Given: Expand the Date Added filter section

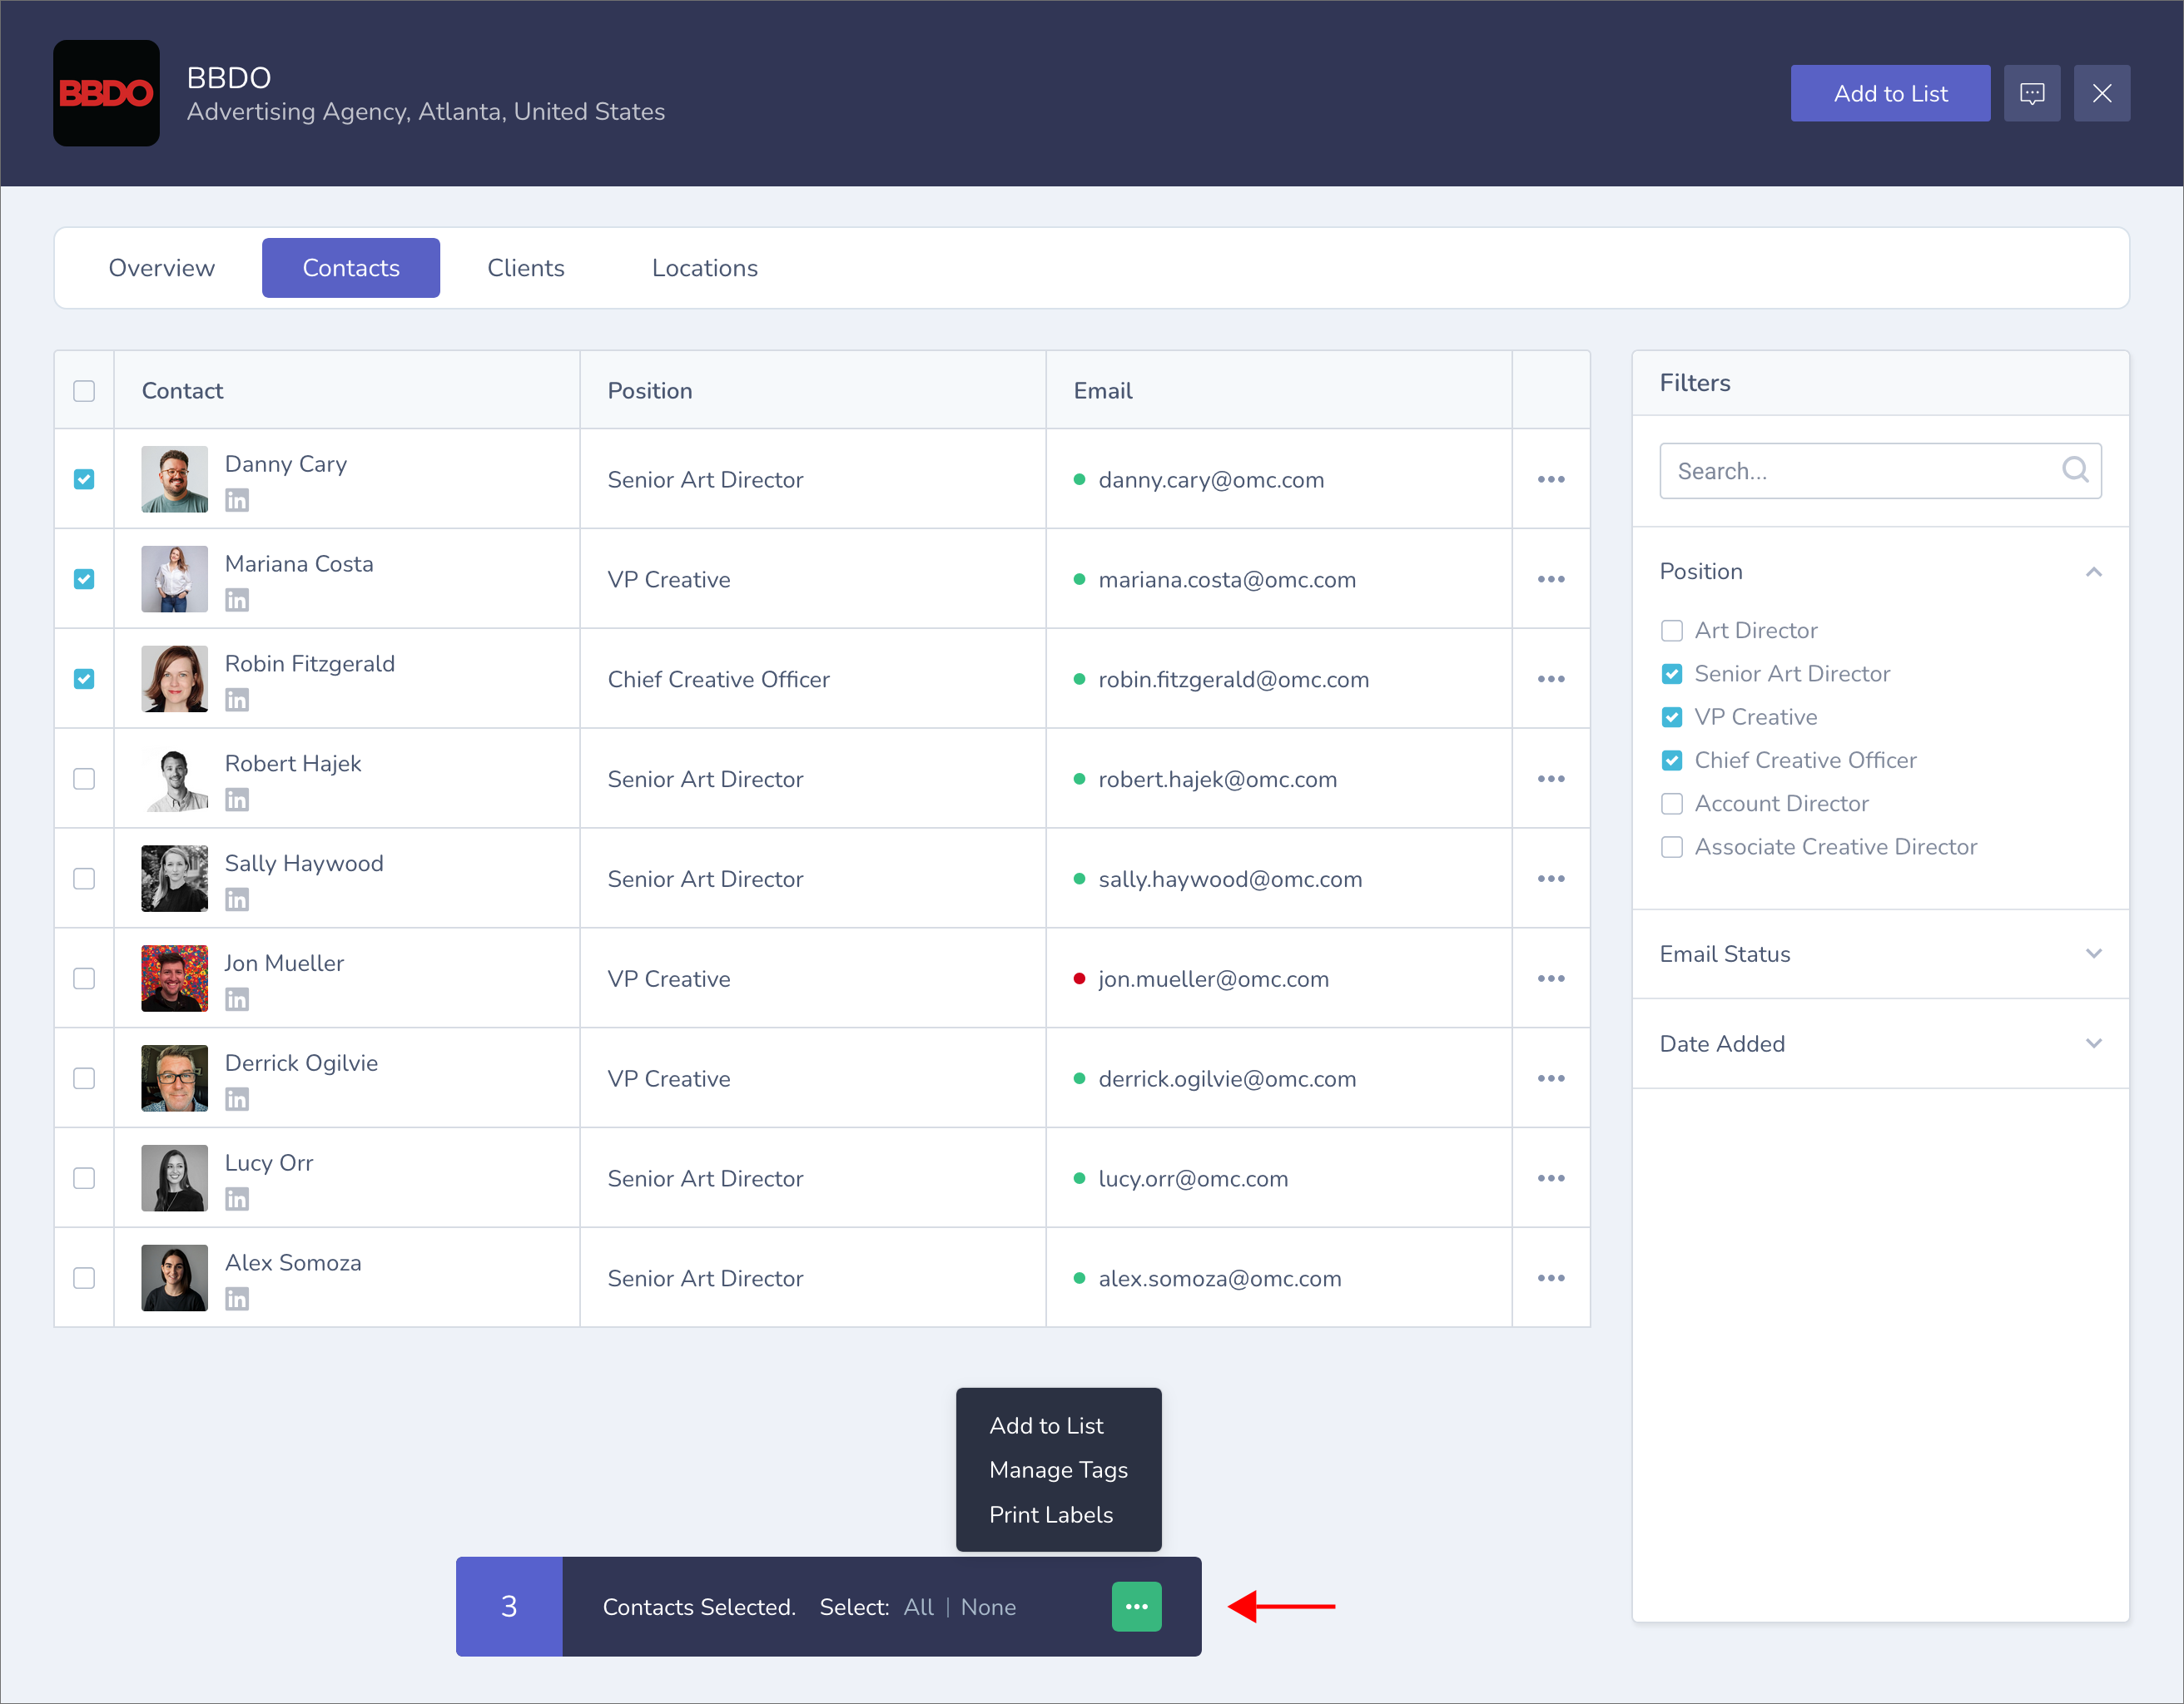Looking at the screenshot, I should (2093, 1043).
